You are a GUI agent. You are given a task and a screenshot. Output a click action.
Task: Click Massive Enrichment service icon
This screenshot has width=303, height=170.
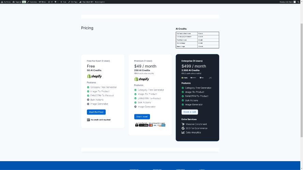[183, 124]
